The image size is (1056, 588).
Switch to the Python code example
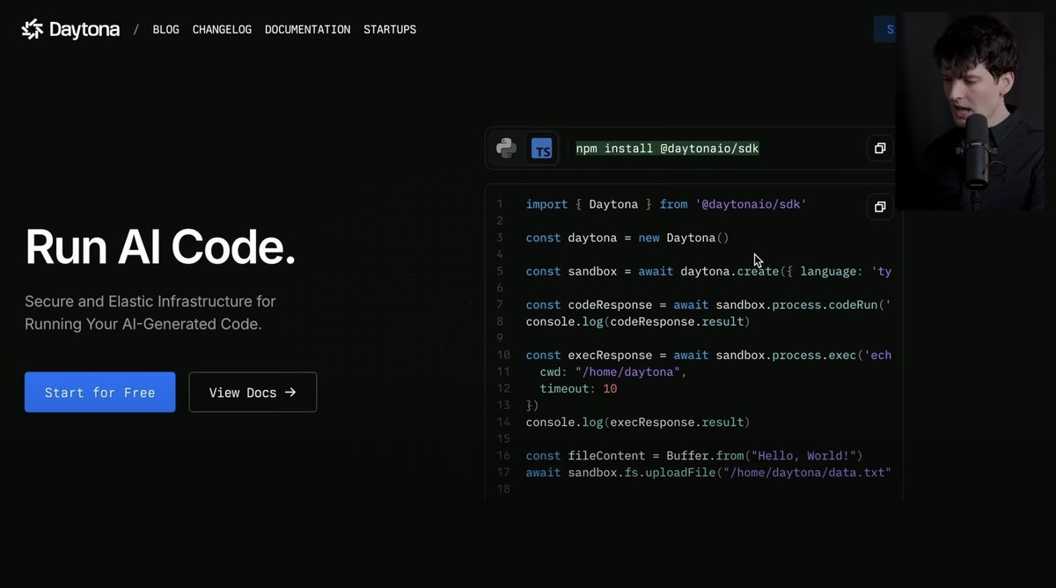point(506,148)
